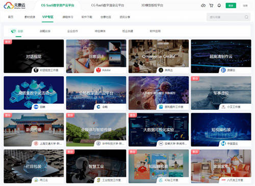Click the register link beside login
This screenshot has width=255, height=186.
point(245,6)
